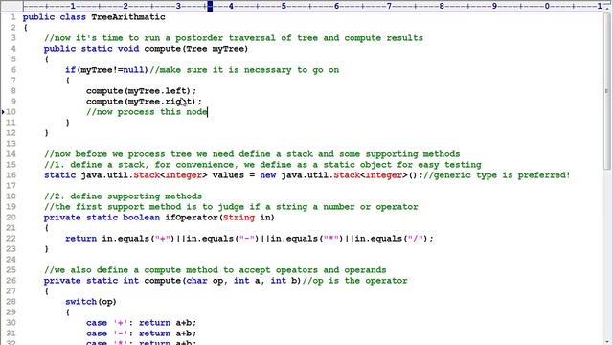Click the 'return in.equals("+")' statement on line 22
Image resolution: width=613 pixels, height=345 pixels.
pyautogui.click(x=249, y=239)
